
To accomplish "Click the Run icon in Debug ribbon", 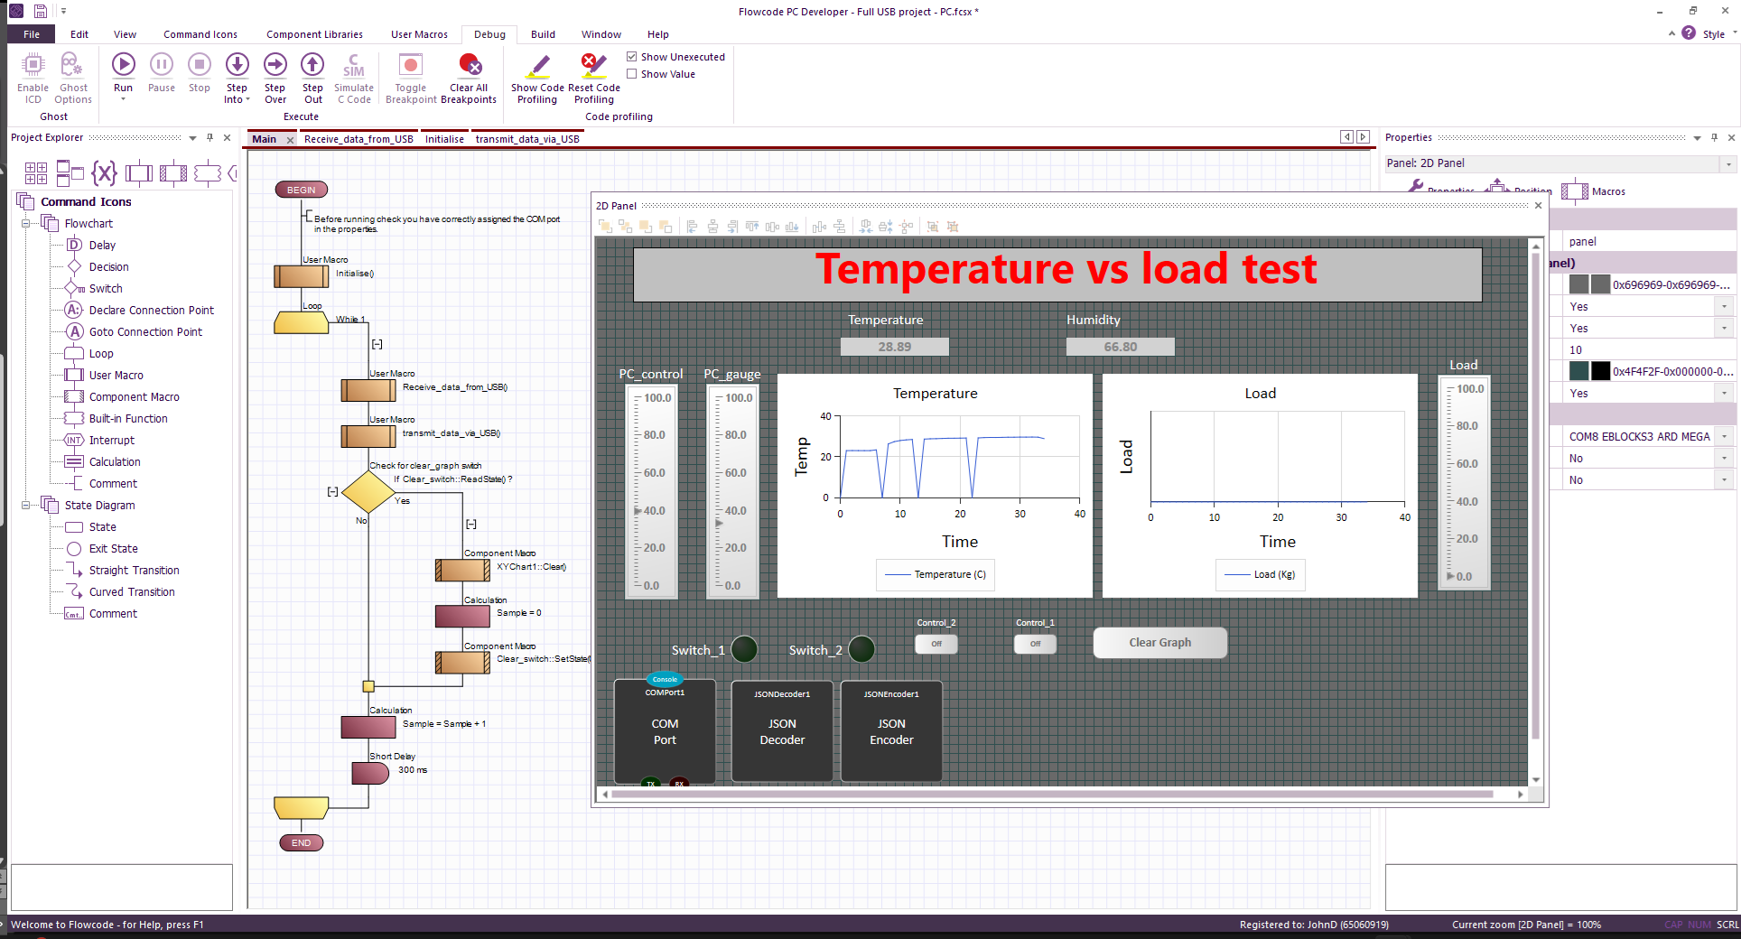I will tap(124, 65).
